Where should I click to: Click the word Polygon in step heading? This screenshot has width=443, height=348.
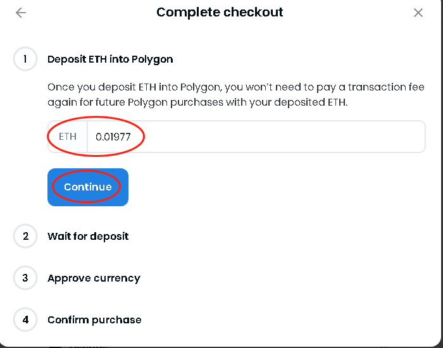[x=152, y=59]
